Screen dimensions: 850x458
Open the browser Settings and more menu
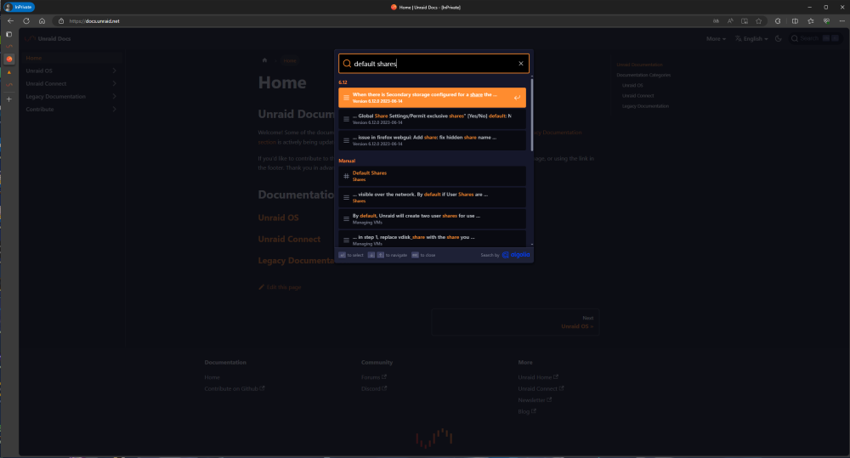click(x=841, y=20)
